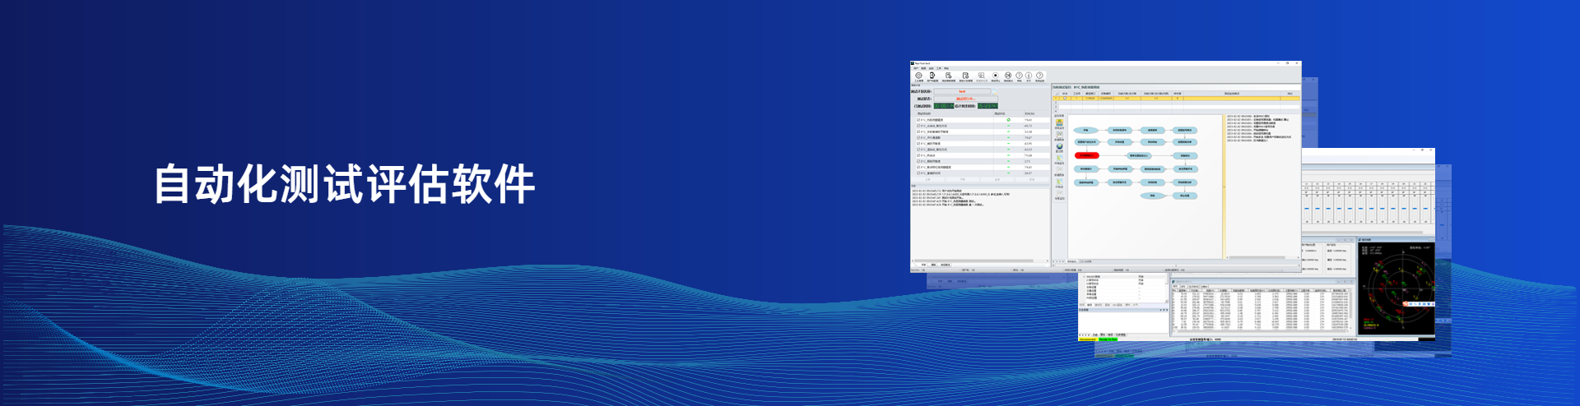
Task: Click the globe icon in monitoring sidebar
Action: [x=1059, y=146]
